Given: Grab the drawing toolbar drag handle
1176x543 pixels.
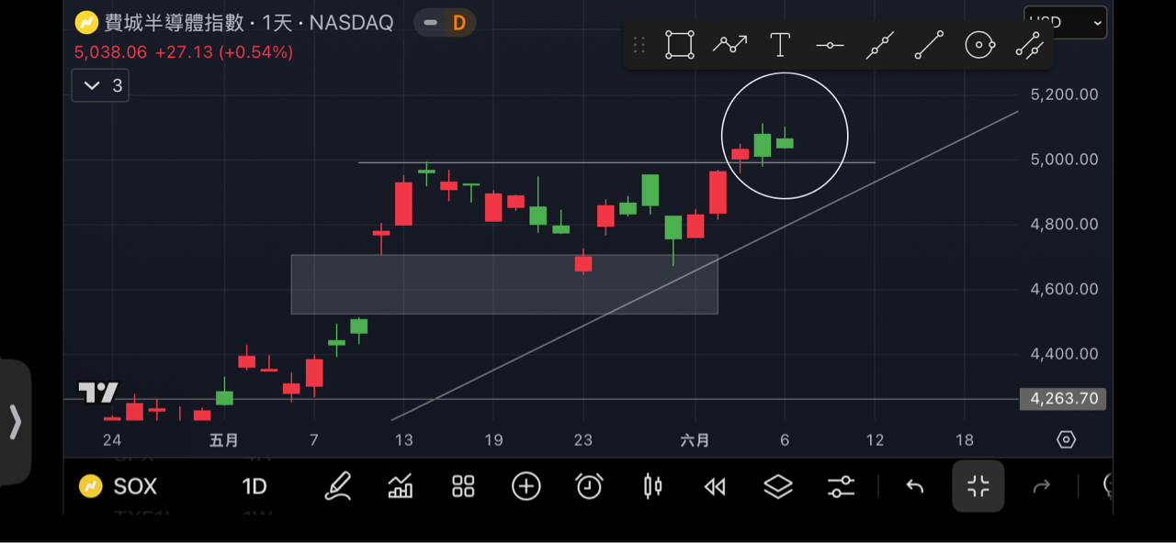Looking at the screenshot, I should click(x=639, y=44).
